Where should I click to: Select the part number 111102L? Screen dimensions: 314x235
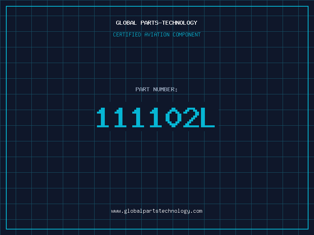[x=156, y=117]
